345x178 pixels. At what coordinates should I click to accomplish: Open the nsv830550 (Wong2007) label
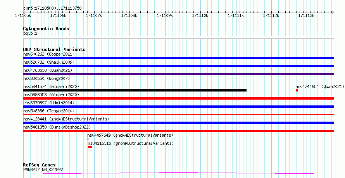pyautogui.click(x=47, y=78)
